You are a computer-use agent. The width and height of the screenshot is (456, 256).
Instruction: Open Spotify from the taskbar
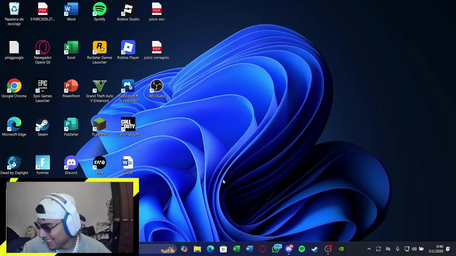pos(302,249)
